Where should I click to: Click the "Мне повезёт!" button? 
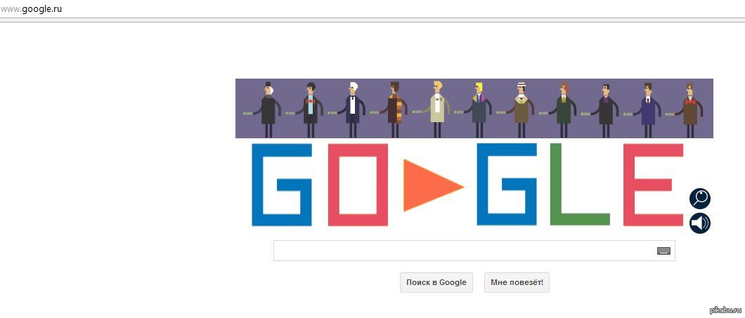517,282
